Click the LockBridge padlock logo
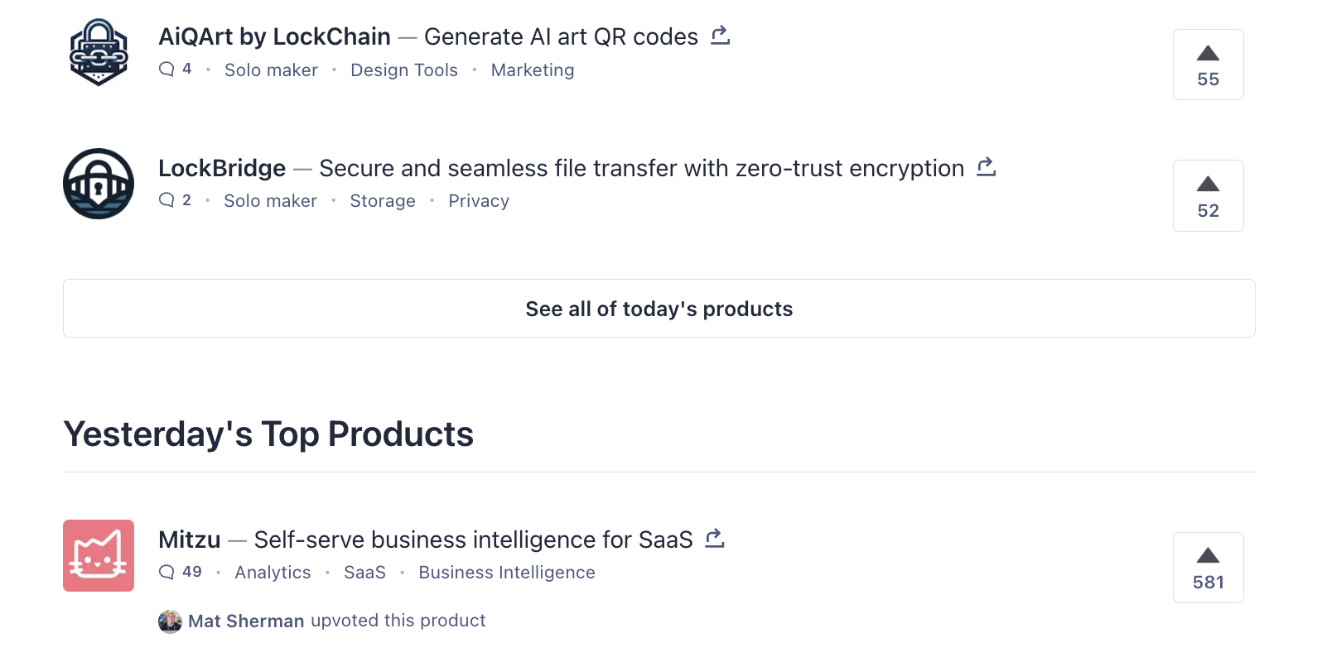Screen dimensions: 1322x657 [x=99, y=184]
